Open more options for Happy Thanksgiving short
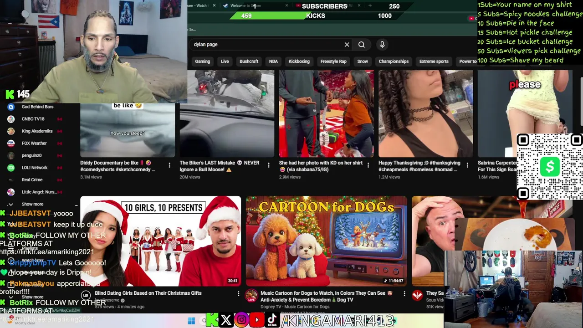The height and width of the screenshot is (328, 583). click(x=467, y=165)
